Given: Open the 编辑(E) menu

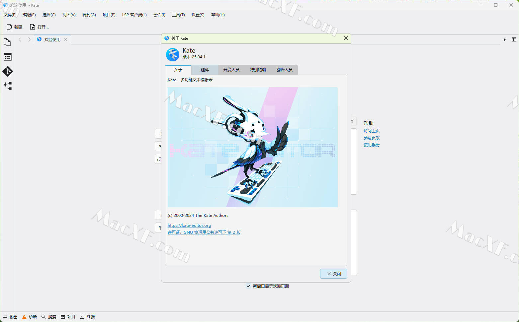Looking at the screenshot, I should pyautogui.click(x=29, y=15).
